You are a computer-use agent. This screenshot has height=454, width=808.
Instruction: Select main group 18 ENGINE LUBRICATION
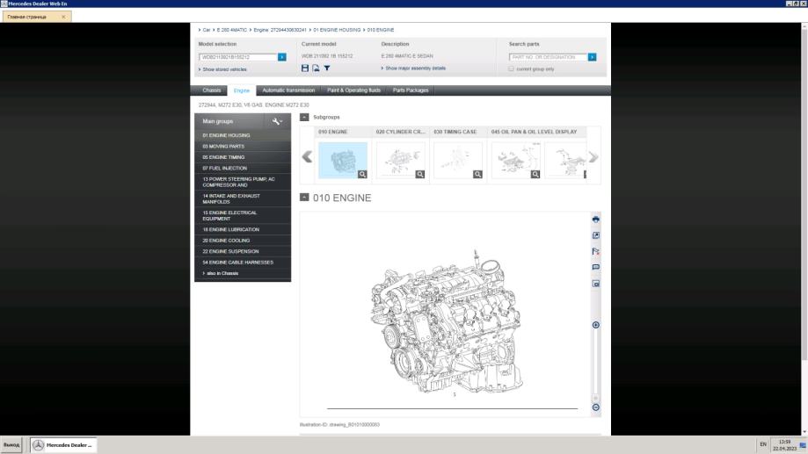243,229
